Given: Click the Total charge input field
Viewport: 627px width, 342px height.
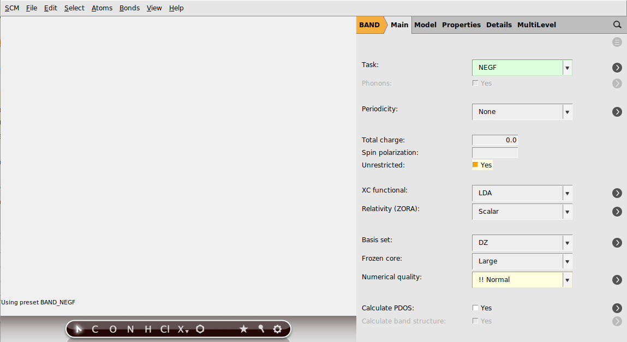Looking at the screenshot, I should [494, 140].
